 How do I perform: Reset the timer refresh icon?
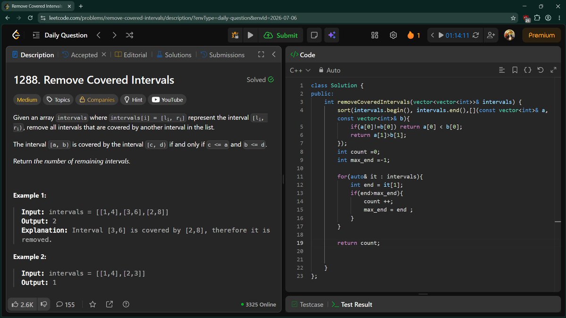[x=476, y=35]
